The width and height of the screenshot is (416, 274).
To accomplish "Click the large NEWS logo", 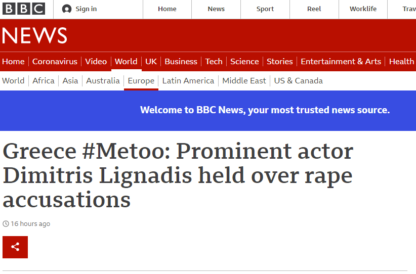I will 34,35.
